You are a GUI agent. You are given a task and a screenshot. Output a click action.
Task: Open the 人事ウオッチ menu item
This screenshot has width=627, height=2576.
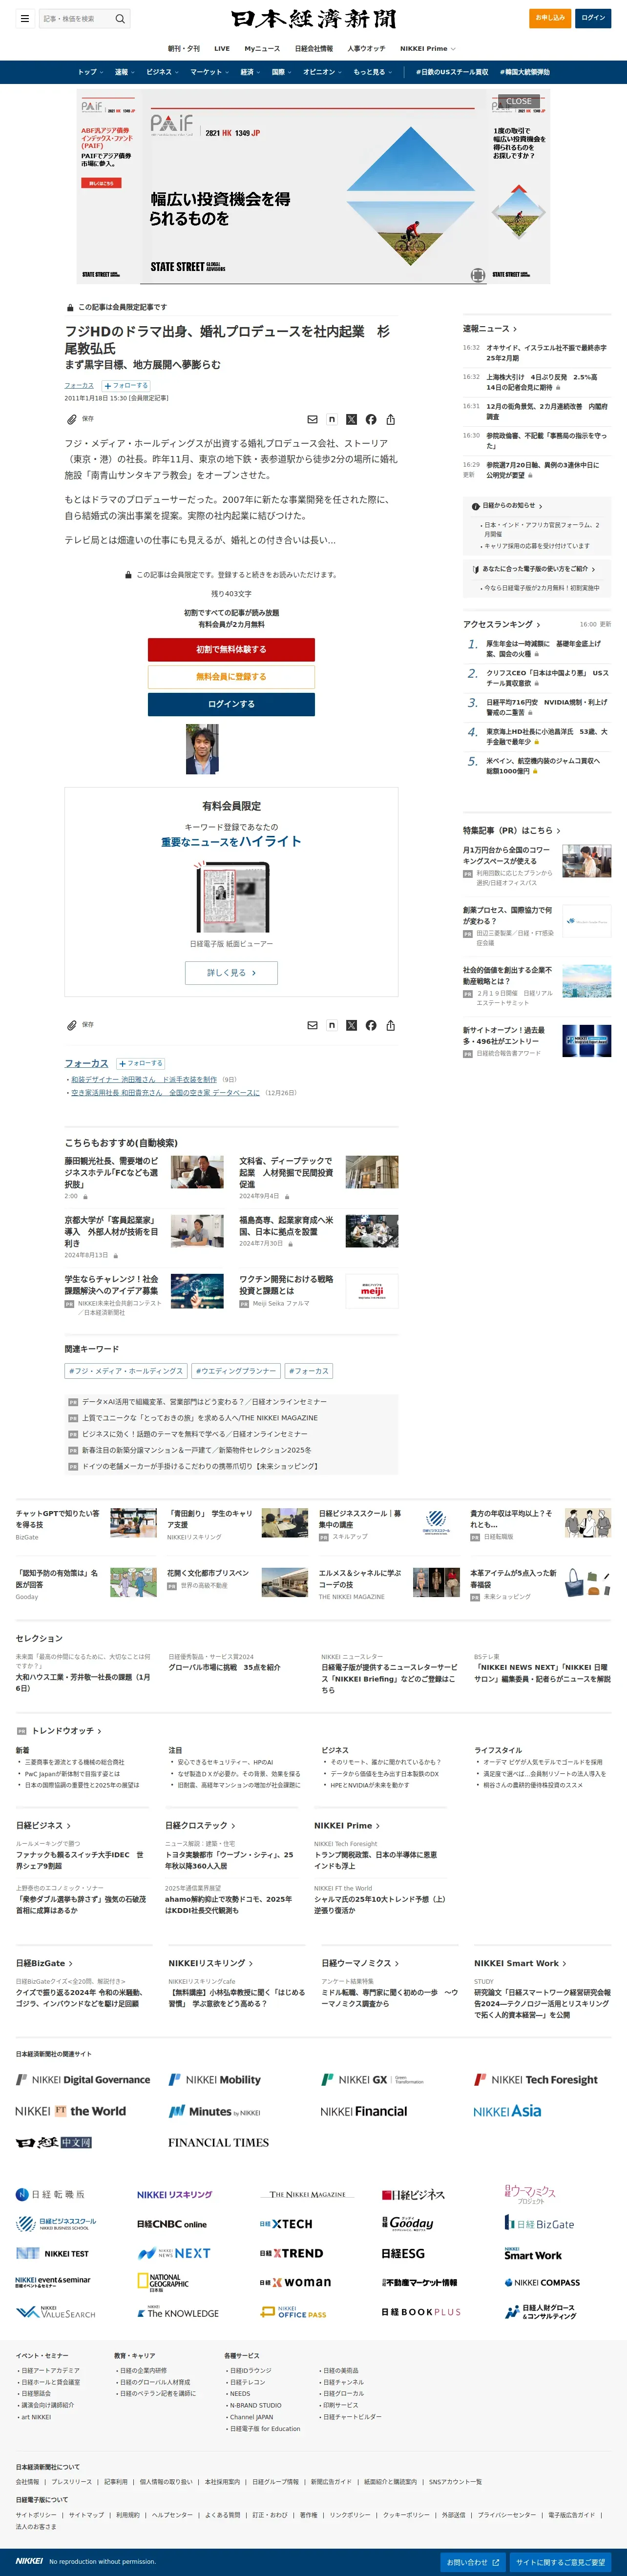click(x=366, y=48)
